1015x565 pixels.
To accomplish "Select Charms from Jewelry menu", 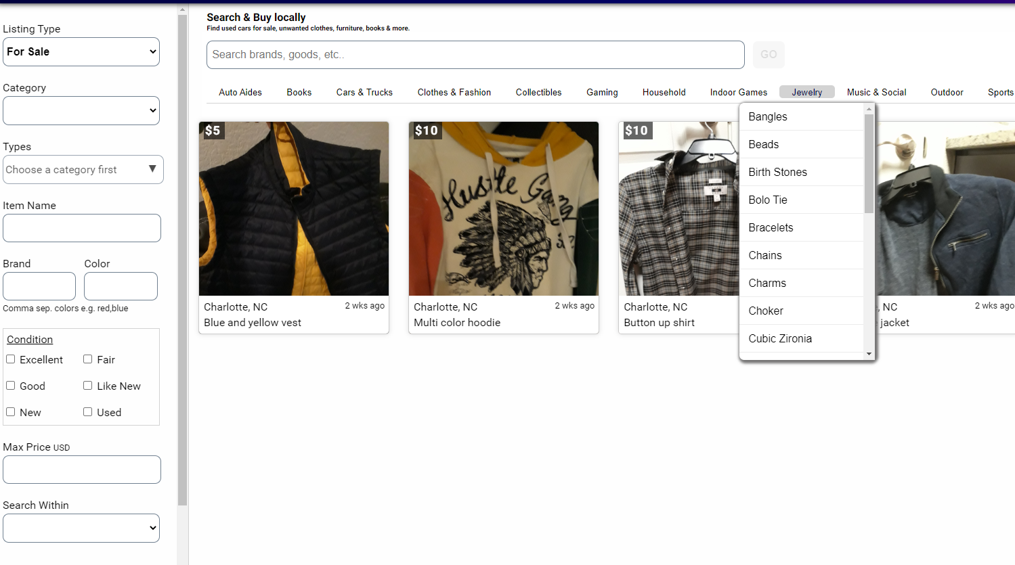I will point(802,284).
